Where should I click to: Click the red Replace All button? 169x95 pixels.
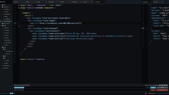point(162,90)
